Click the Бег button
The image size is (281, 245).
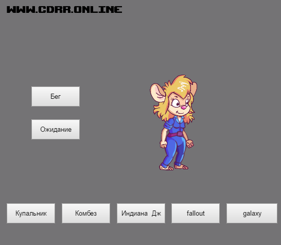pos(56,96)
